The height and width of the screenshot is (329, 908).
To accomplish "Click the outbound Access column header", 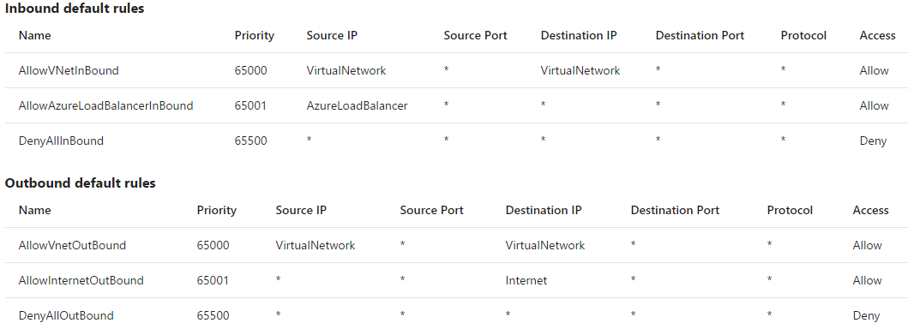I will pos(870,210).
